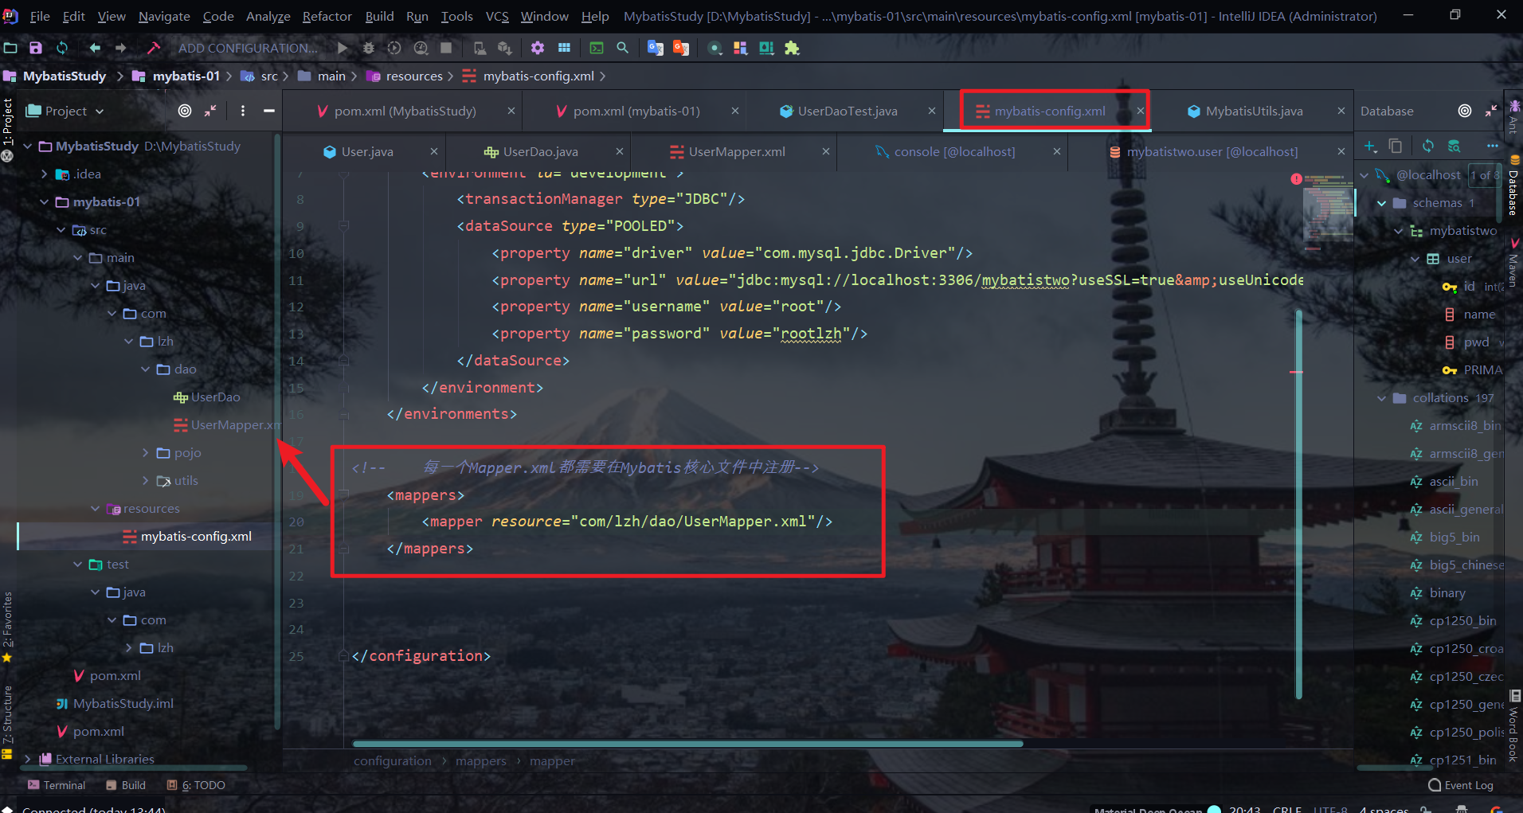Click the Open folder toolbar icon

click(x=10, y=48)
